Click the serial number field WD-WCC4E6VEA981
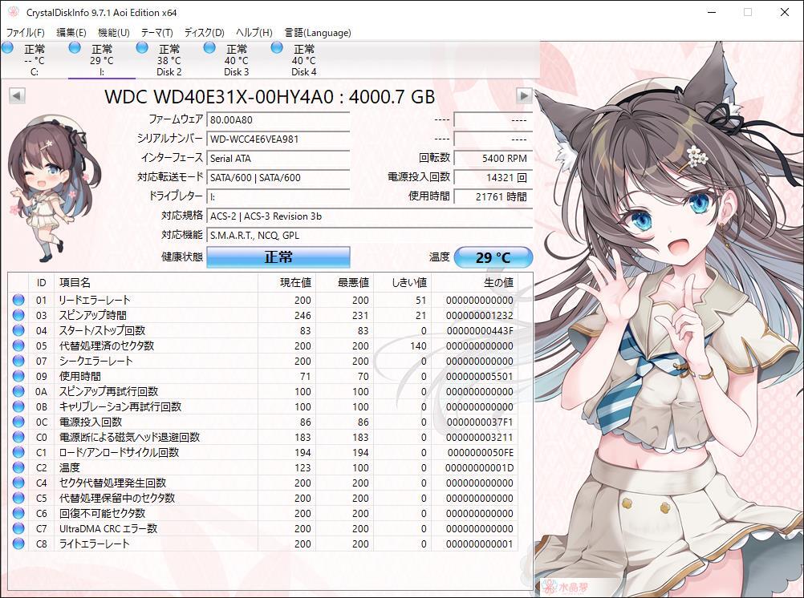 pyautogui.click(x=278, y=139)
